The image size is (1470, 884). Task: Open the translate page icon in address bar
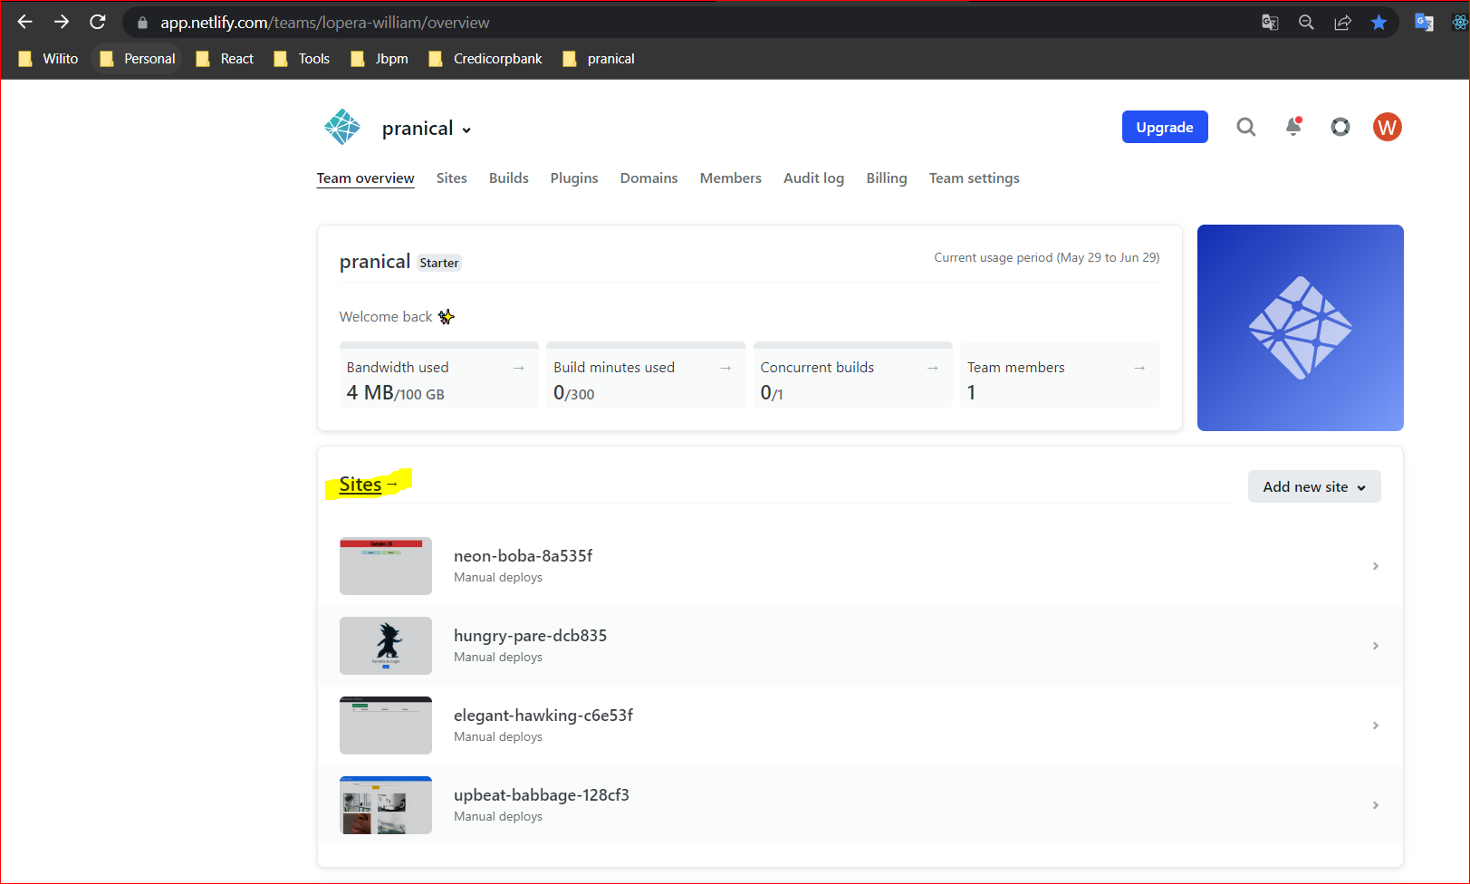(x=1270, y=23)
